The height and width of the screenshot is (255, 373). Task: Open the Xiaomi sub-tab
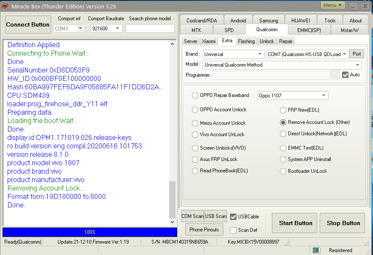(x=208, y=41)
